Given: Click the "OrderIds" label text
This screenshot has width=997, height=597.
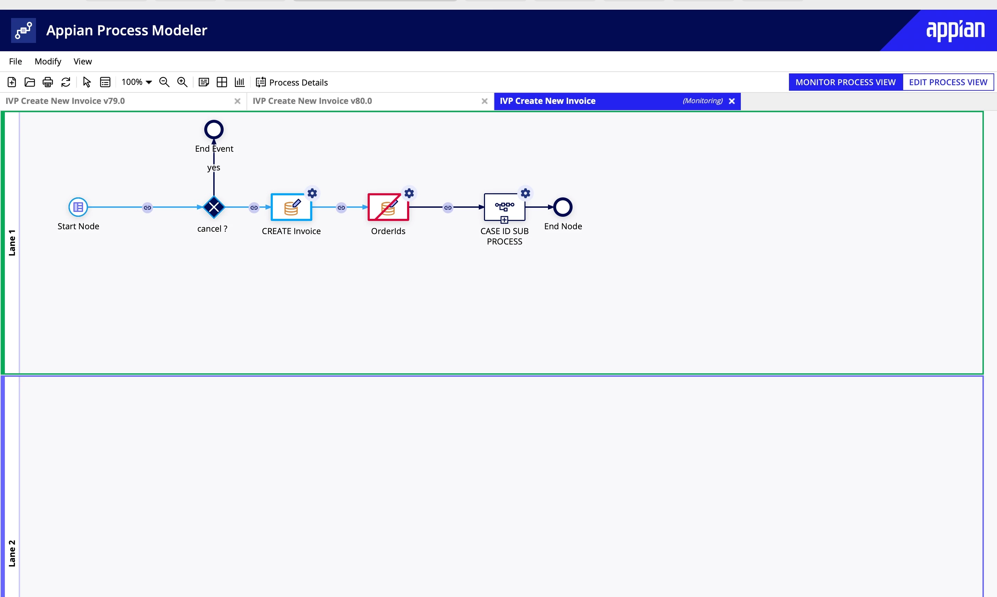Looking at the screenshot, I should [x=388, y=231].
